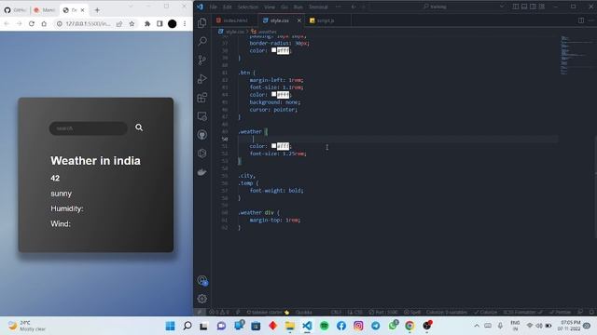Click the browser address bar URL
The height and width of the screenshot is (335, 597).
click(89, 23)
